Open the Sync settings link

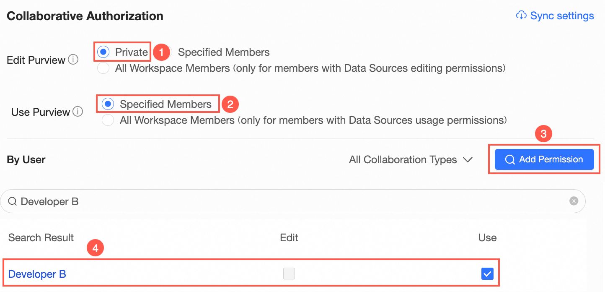pos(562,16)
